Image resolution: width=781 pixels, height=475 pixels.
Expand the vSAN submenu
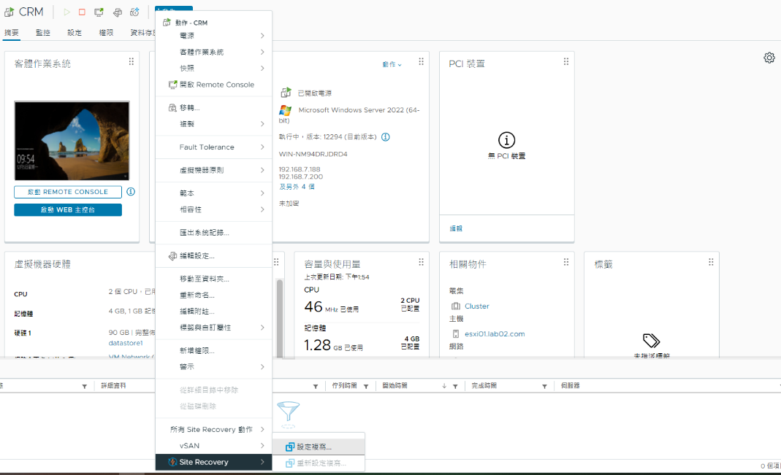213,446
